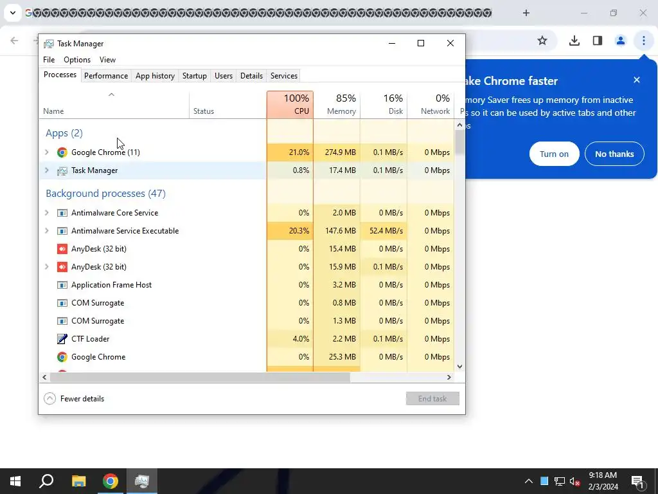
Task: Dismiss the Make Chrome faster popup
Action: 637,80
